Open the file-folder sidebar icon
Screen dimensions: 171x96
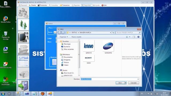click(23, 49)
